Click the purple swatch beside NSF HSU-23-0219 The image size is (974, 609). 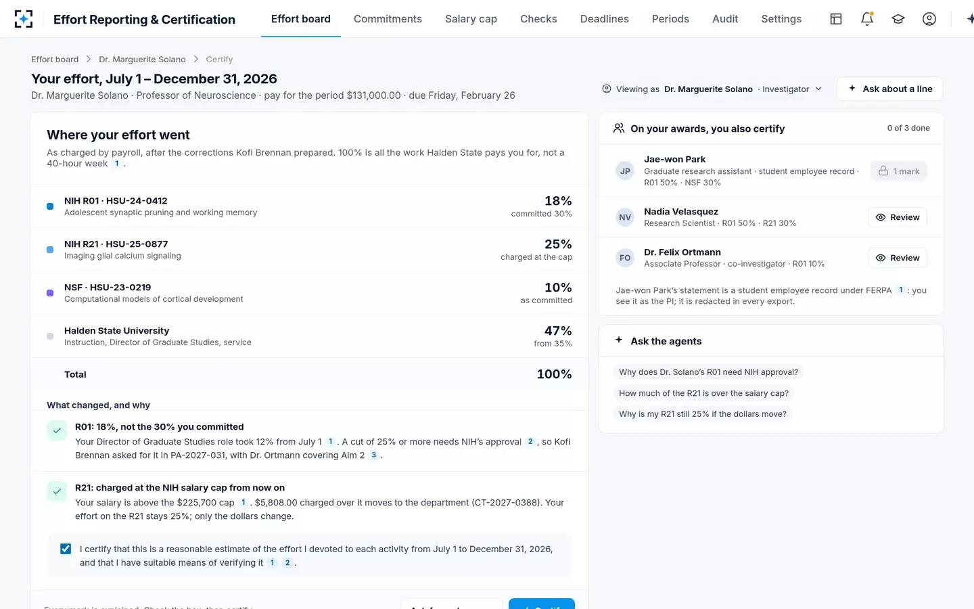pyautogui.click(x=50, y=293)
